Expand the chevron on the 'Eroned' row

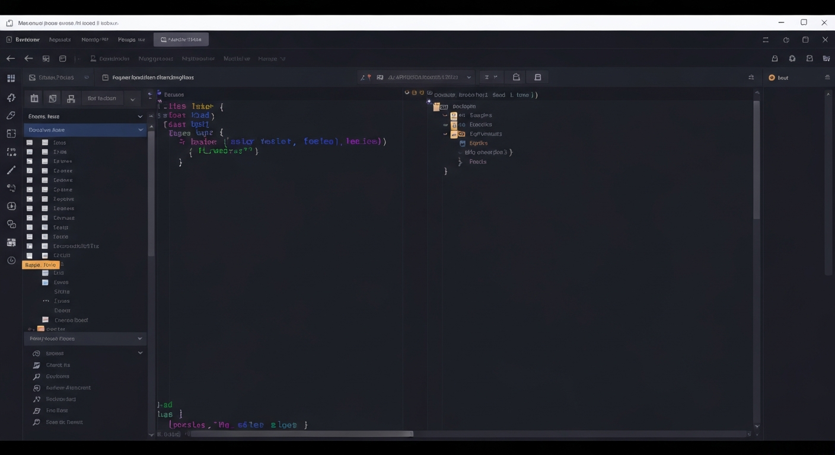click(140, 353)
